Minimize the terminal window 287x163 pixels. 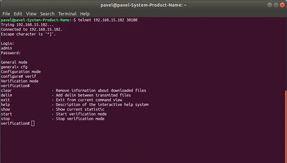270,5
